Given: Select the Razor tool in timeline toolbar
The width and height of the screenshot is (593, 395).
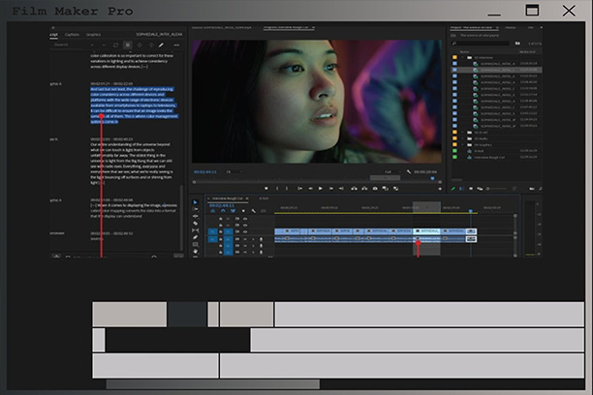Looking at the screenshot, I should pos(195,221).
